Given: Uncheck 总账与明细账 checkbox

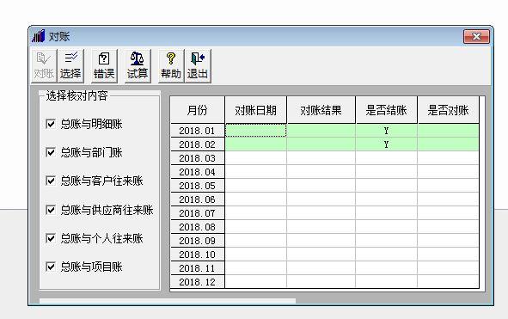Looking at the screenshot, I should [x=51, y=124].
